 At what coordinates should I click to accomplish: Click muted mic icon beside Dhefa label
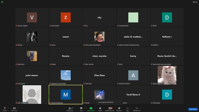click(x=151, y=26)
